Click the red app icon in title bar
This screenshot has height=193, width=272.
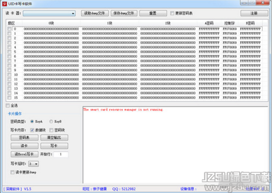pos(4,3)
